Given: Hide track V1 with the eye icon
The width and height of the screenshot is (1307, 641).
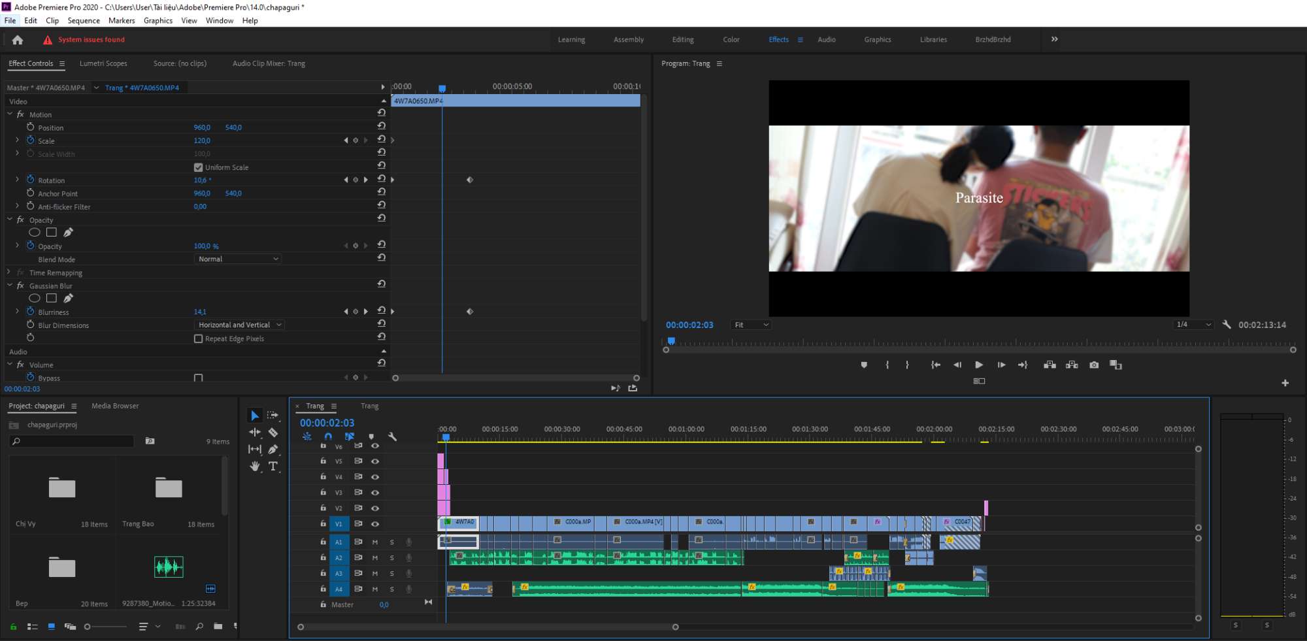Looking at the screenshot, I should point(375,524).
